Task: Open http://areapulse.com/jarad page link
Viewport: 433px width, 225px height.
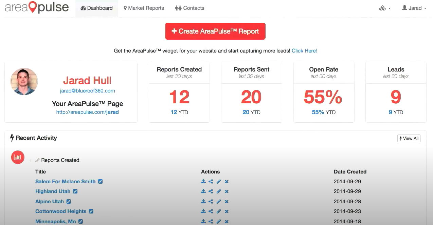Action: [x=87, y=112]
